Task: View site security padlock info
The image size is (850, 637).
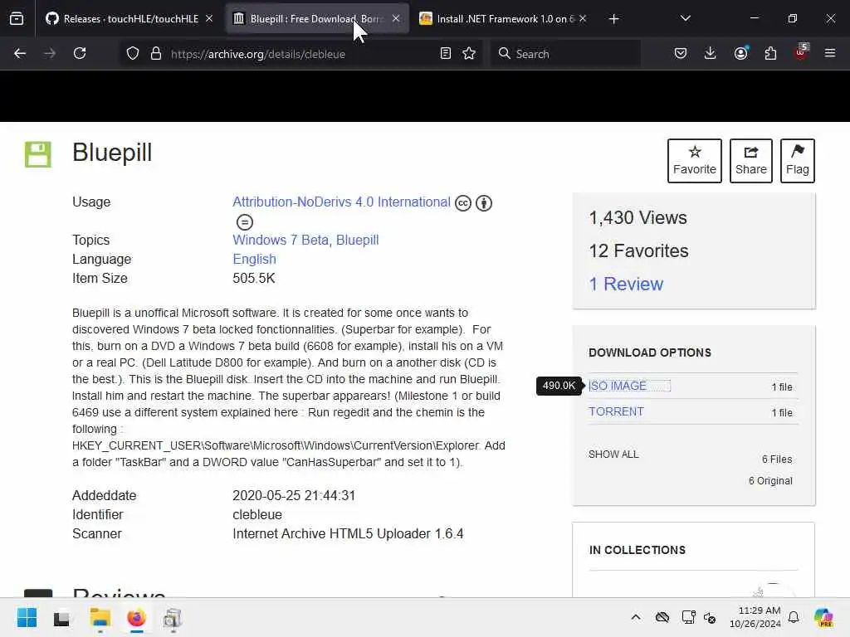Action: (x=156, y=54)
